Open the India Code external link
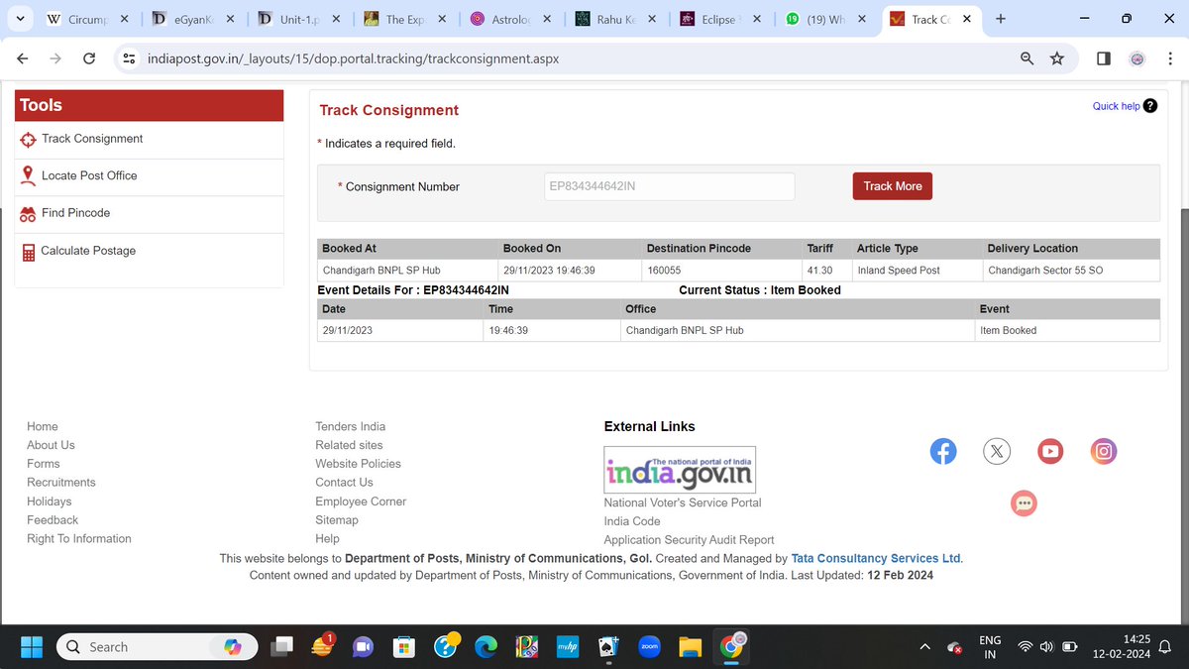1189x669 pixels. [x=632, y=521]
